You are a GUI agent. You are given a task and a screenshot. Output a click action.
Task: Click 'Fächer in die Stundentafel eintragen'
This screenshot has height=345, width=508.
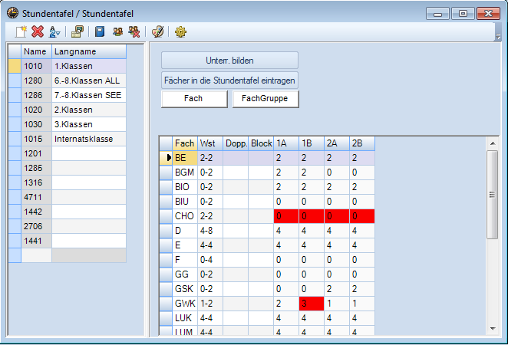(229, 80)
